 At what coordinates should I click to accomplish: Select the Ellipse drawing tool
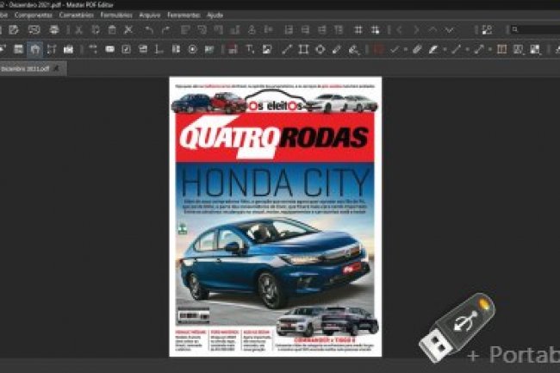click(x=320, y=49)
